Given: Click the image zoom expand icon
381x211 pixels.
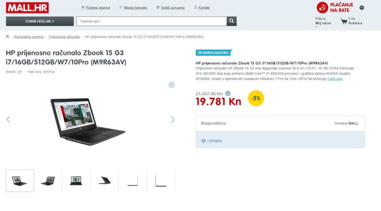Looking at the screenshot, I should (x=171, y=85).
